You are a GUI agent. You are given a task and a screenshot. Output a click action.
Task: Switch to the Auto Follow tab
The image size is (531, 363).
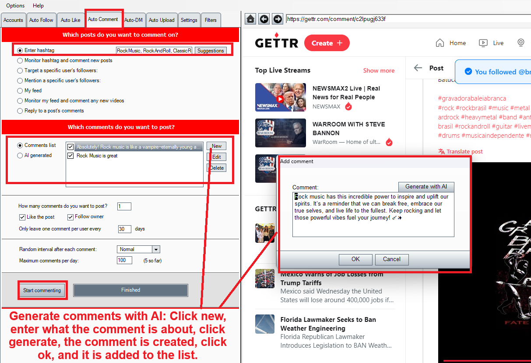pos(41,20)
